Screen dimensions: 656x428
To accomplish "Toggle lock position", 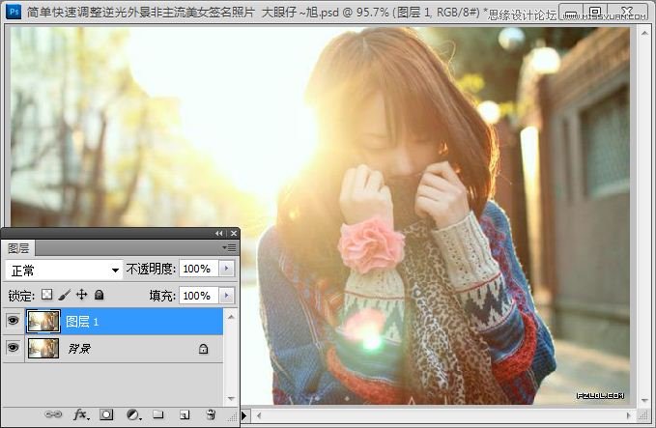I will click(81, 295).
